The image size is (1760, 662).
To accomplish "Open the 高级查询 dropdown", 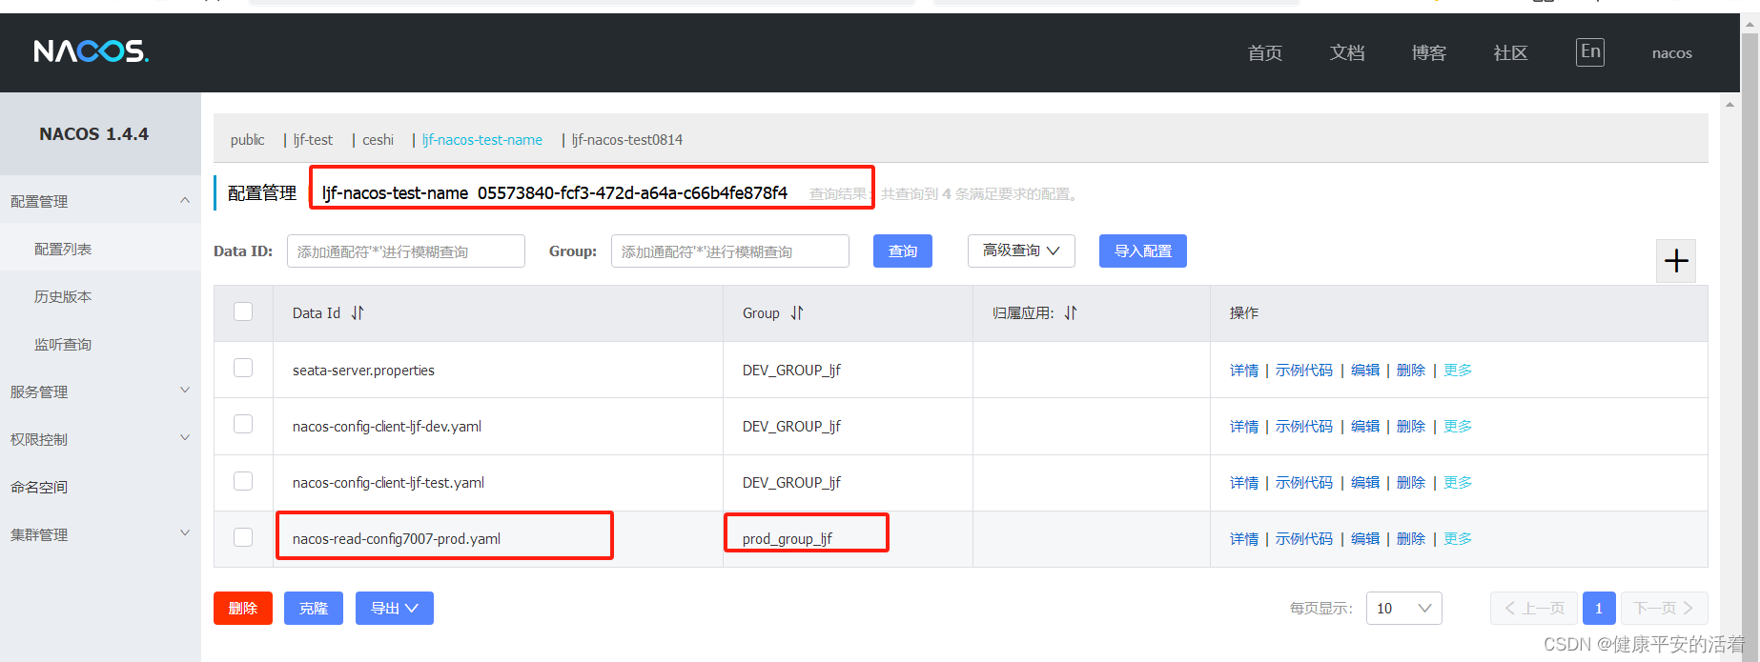I will [1021, 251].
